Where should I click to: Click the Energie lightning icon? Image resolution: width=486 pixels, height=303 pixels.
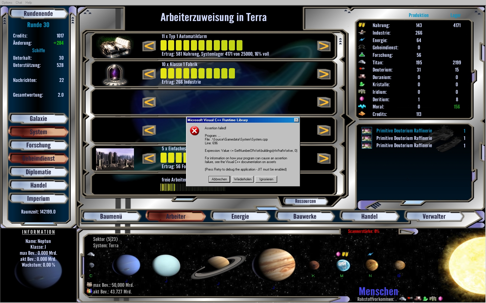click(x=362, y=40)
